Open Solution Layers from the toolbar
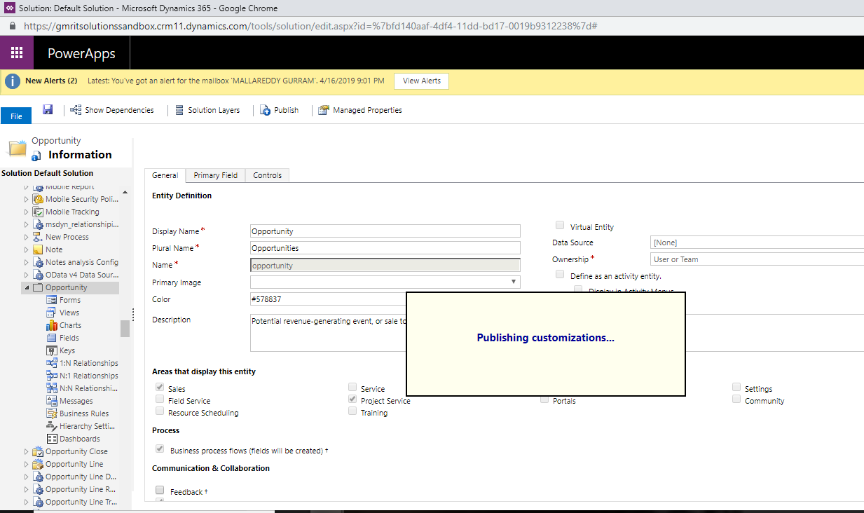The height and width of the screenshot is (513, 864). pos(207,110)
